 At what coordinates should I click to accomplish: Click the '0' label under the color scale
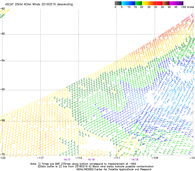tap(115, 7)
